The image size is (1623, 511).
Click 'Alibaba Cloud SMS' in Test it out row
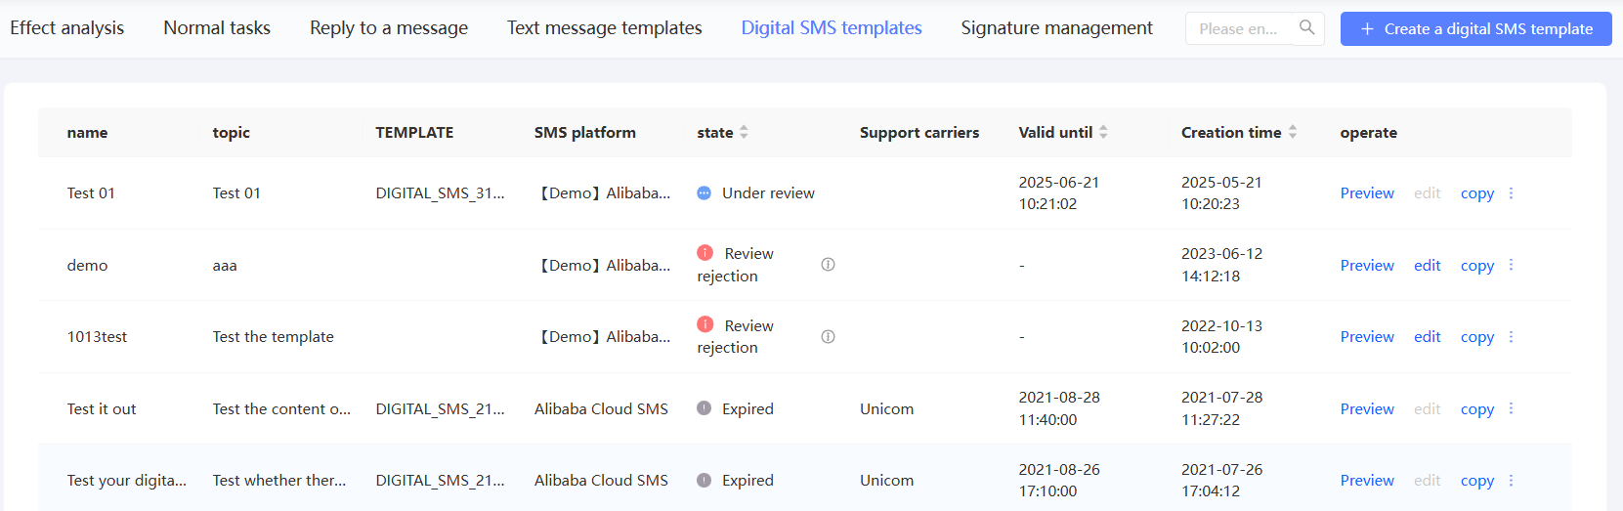(x=601, y=409)
